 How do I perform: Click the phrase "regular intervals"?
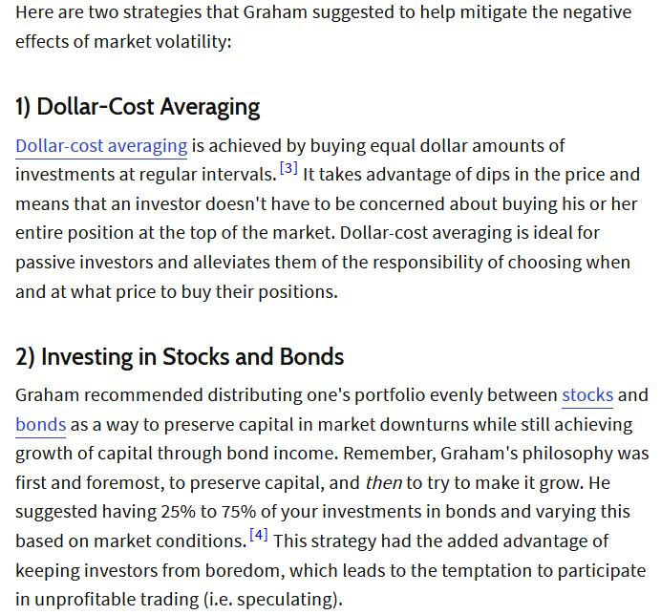pyautogui.click(x=211, y=176)
